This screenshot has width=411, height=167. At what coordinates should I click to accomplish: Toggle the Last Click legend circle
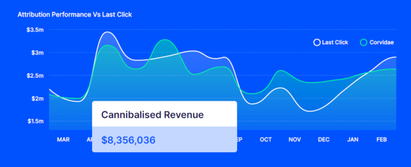coord(317,42)
